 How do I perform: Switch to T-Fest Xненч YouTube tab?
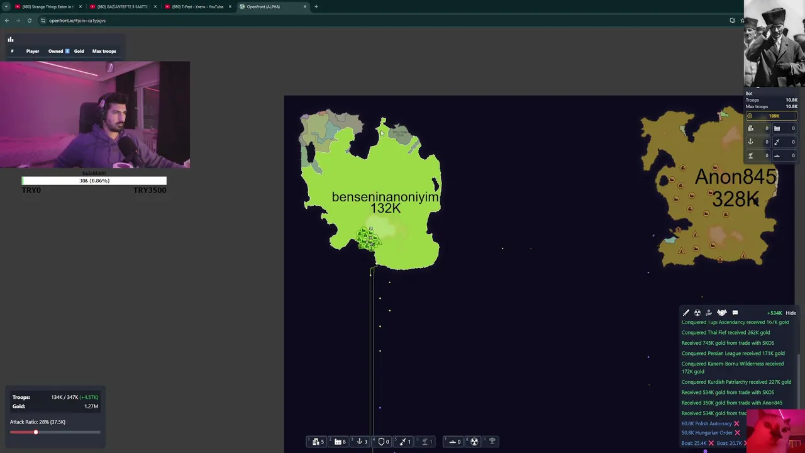(x=197, y=6)
